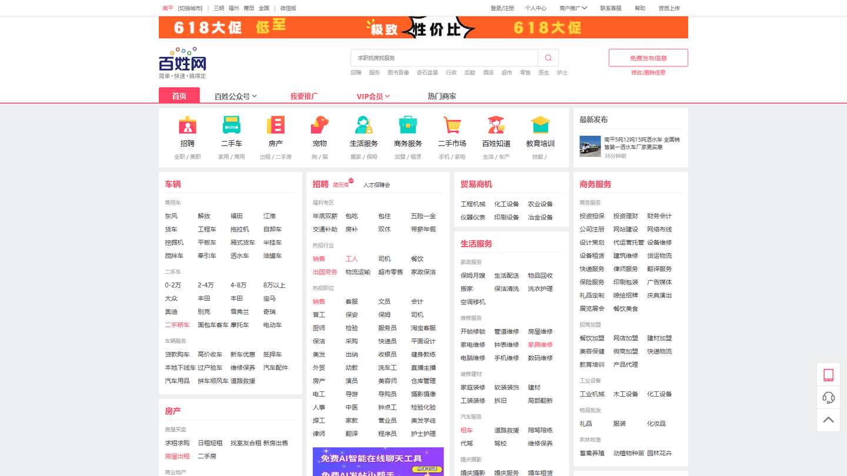847x476 pixels.
Task: Open the 生活服务 life services icon
Action: point(364,125)
